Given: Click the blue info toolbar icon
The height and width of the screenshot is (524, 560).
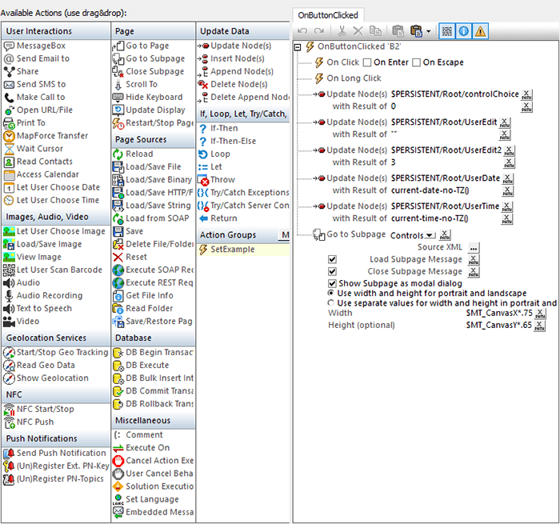Looking at the screenshot, I should click(464, 31).
